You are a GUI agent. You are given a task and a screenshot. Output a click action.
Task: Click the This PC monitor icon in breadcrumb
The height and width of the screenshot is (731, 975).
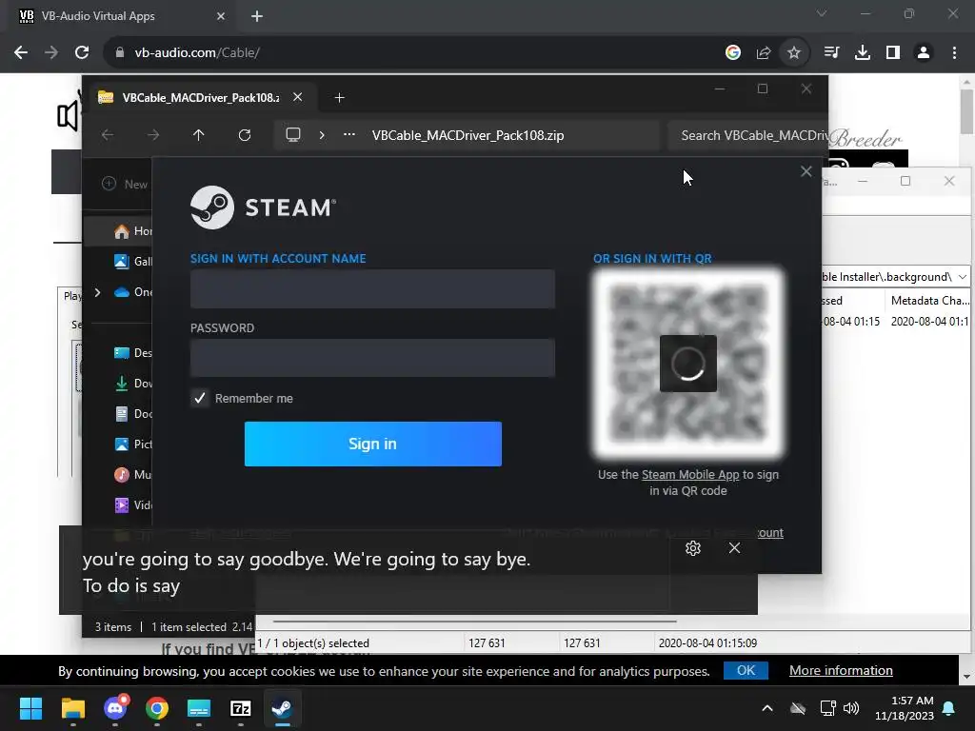(x=293, y=135)
